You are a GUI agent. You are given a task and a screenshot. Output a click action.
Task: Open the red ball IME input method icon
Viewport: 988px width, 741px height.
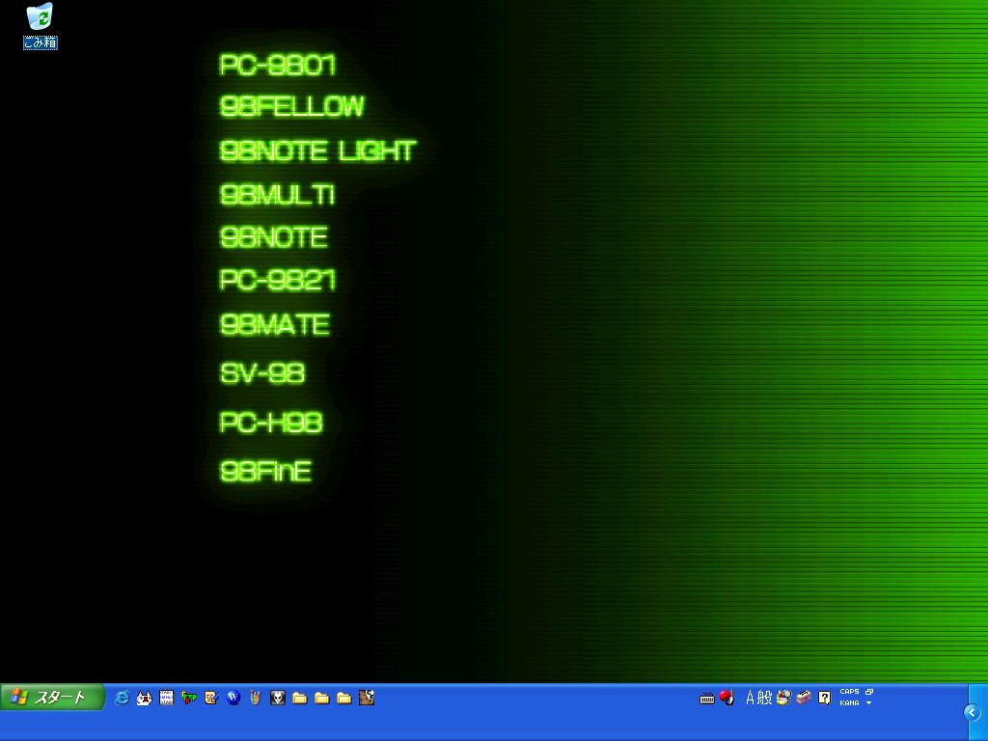(727, 697)
